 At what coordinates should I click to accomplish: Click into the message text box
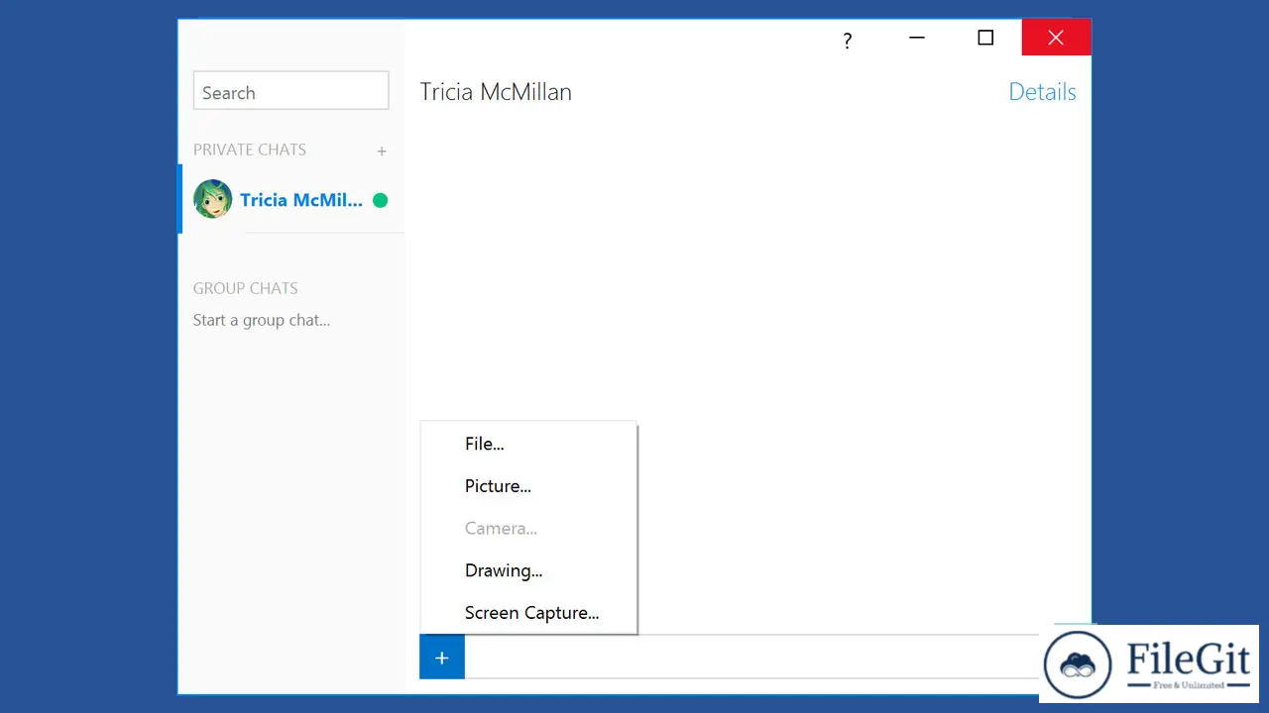[x=750, y=658]
